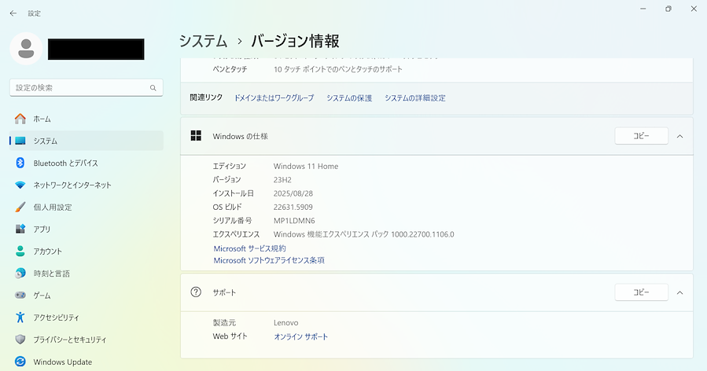The height and width of the screenshot is (371, 707).
Task: Open アクセシビリティ settings page
Action: pos(56,318)
